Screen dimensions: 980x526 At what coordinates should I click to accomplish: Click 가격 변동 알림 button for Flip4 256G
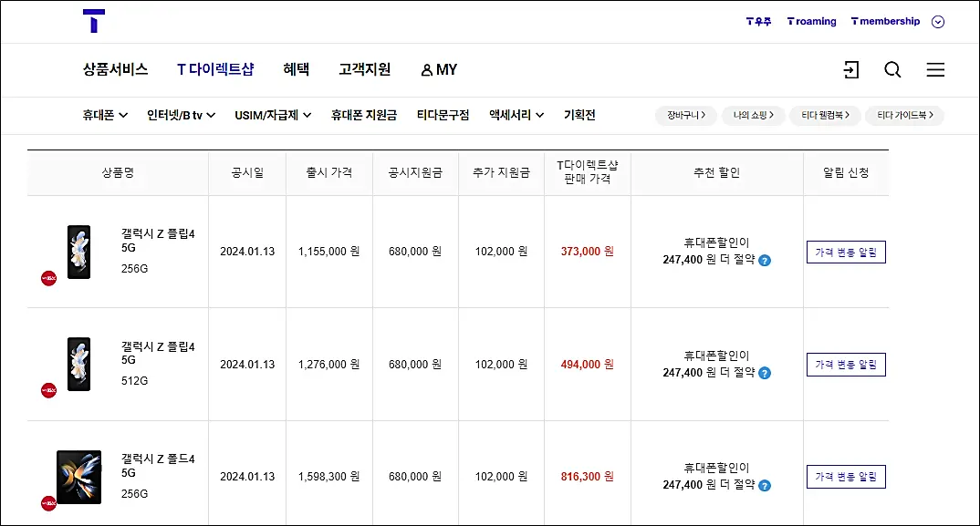point(845,252)
